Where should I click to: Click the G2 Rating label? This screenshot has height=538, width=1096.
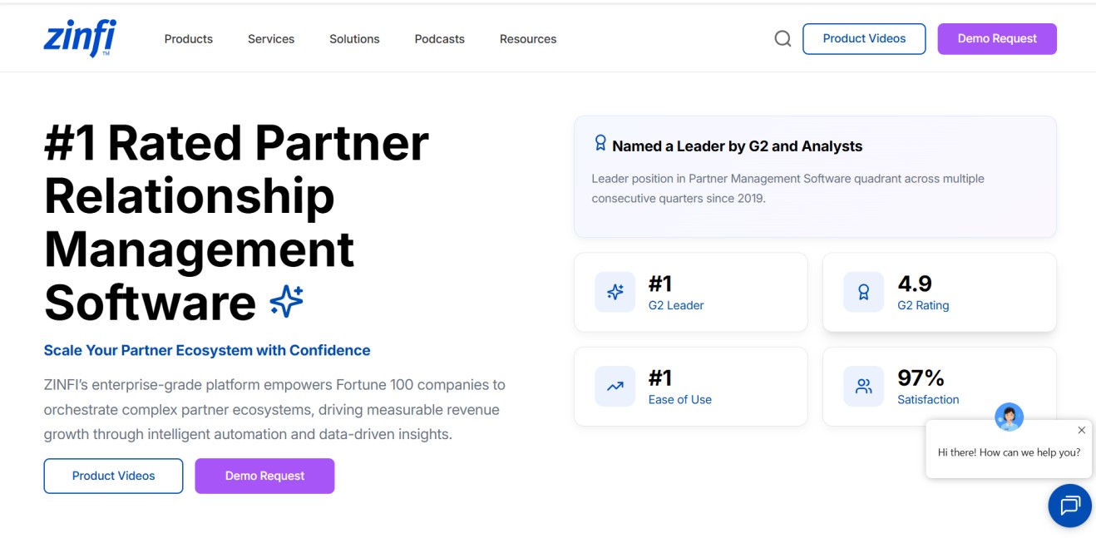point(923,305)
